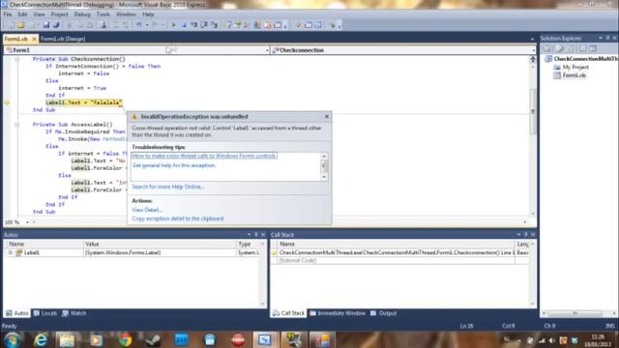Click the New Project toolbar icon

(12, 25)
